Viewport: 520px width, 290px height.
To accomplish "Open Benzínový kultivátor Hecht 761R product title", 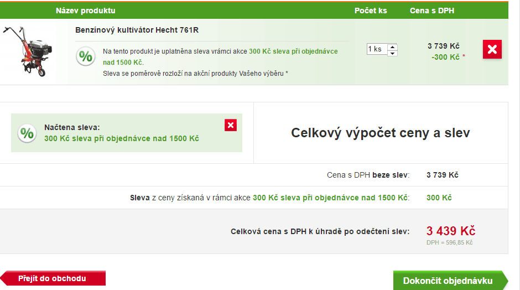I will click(x=133, y=30).
